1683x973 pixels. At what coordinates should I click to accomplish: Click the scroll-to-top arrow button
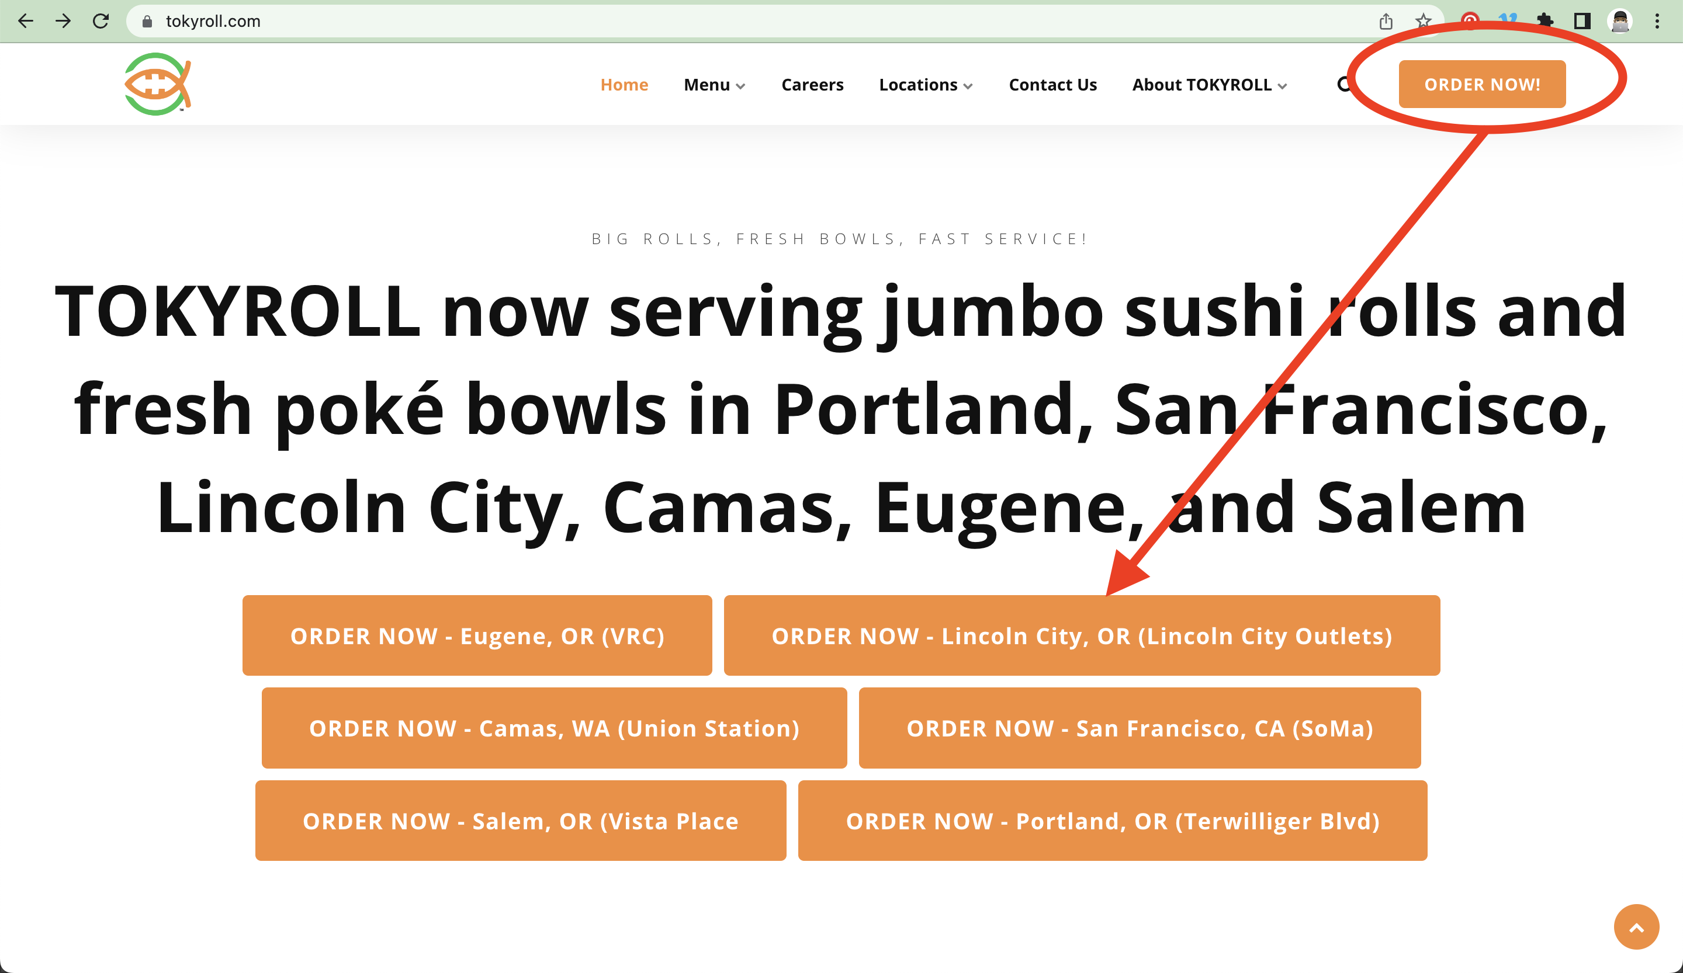click(1636, 927)
